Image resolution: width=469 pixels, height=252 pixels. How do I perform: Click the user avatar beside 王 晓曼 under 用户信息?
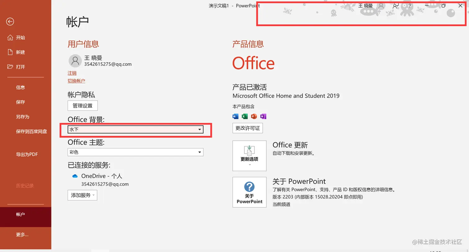pos(75,61)
